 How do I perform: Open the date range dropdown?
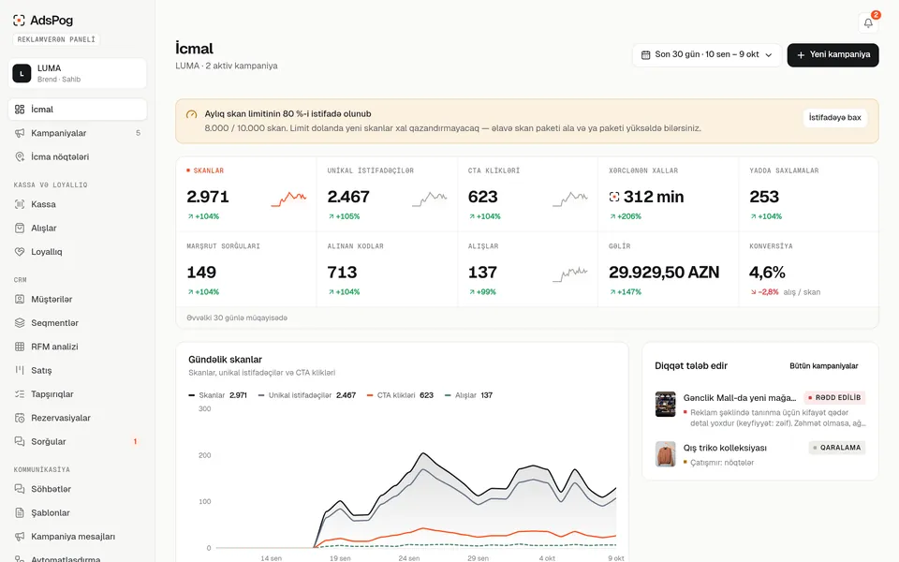click(x=707, y=55)
